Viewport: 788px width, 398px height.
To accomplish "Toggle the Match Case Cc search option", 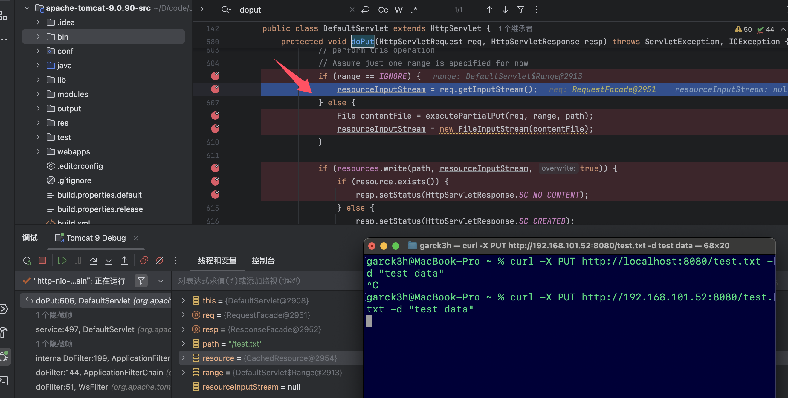I will [383, 10].
